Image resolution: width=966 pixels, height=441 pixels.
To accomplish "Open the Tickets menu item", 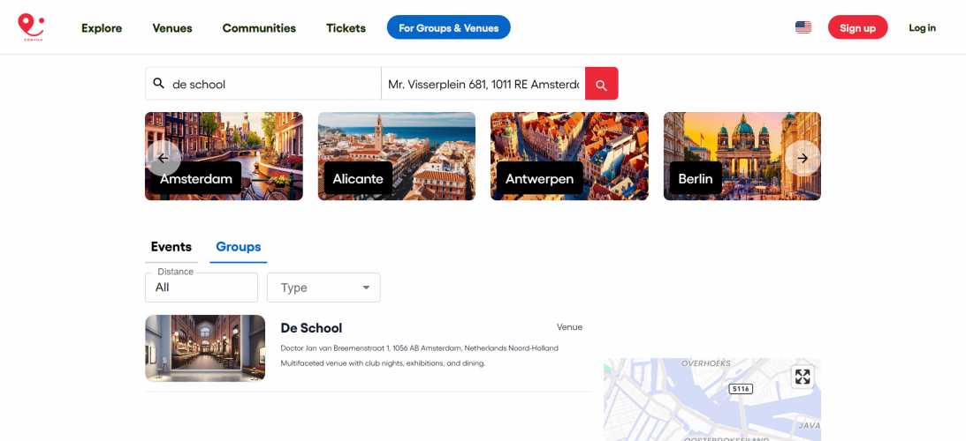I will (346, 28).
